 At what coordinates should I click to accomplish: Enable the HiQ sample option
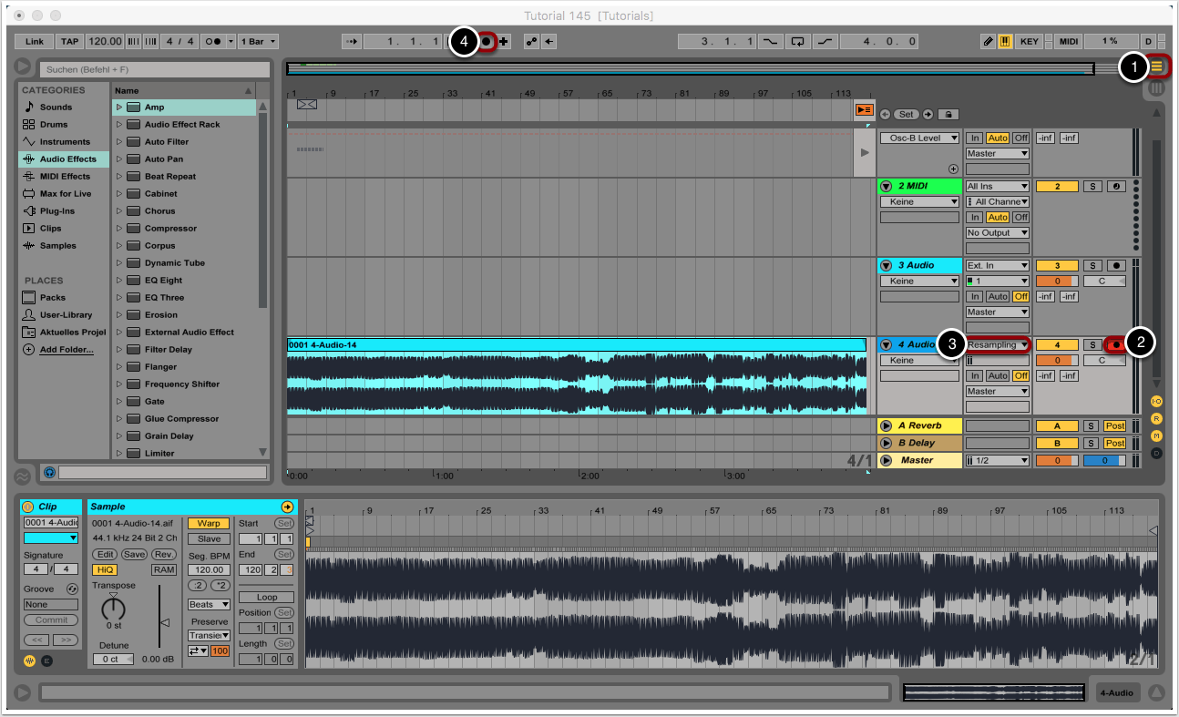click(x=105, y=569)
